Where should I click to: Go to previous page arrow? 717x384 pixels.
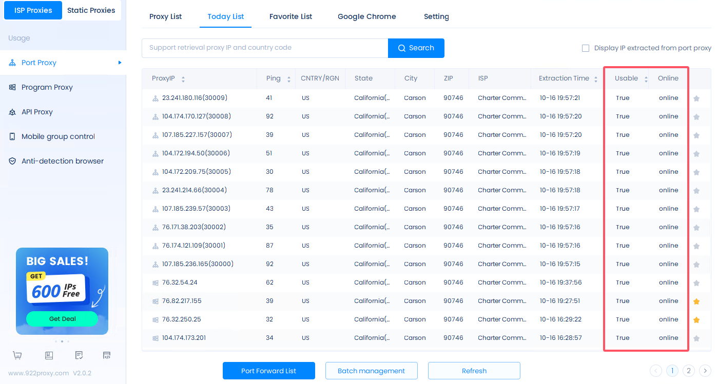pyautogui.click(x=655, y=371)
